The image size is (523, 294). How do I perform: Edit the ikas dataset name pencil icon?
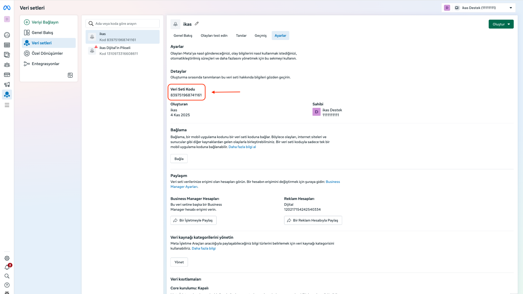pyautogui.click(x=197, y=24)
